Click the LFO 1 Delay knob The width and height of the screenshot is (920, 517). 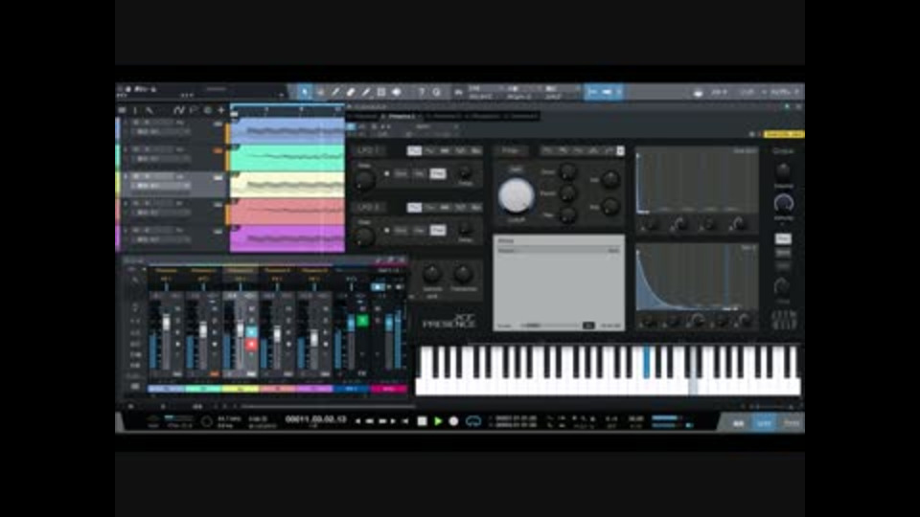click(465, 173)
